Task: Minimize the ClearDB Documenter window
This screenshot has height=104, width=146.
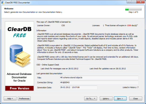Action: click(x=129, y=2)
